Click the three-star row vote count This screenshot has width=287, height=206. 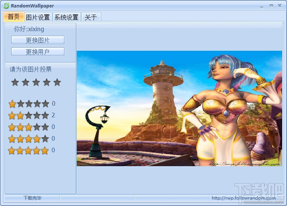click(x=53, y=127)
